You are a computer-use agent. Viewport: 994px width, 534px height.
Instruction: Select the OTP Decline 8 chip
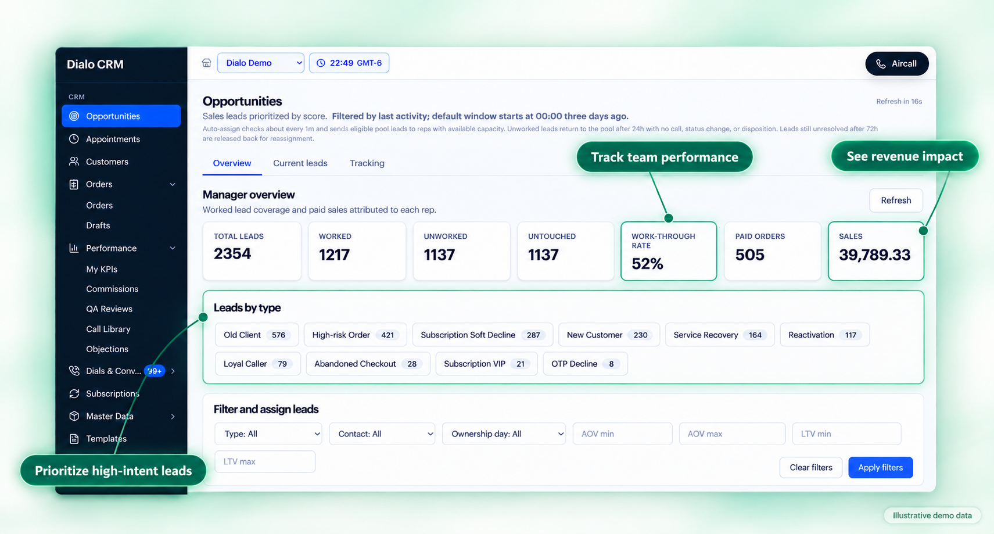pyautogui.click(x=585, y=364)
